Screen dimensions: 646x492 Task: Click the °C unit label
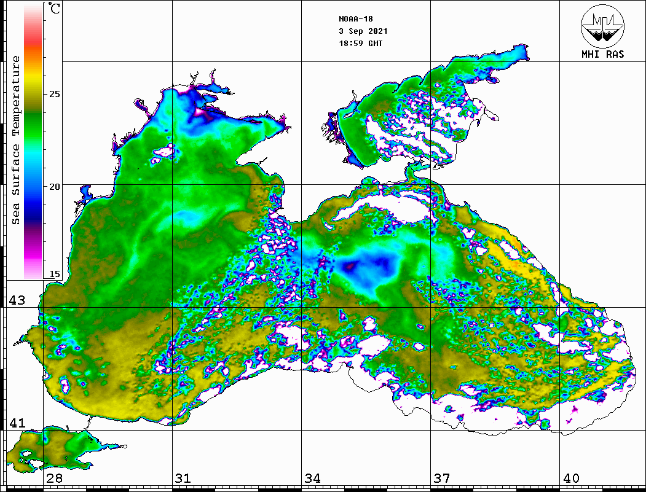(x=54, y=8)
